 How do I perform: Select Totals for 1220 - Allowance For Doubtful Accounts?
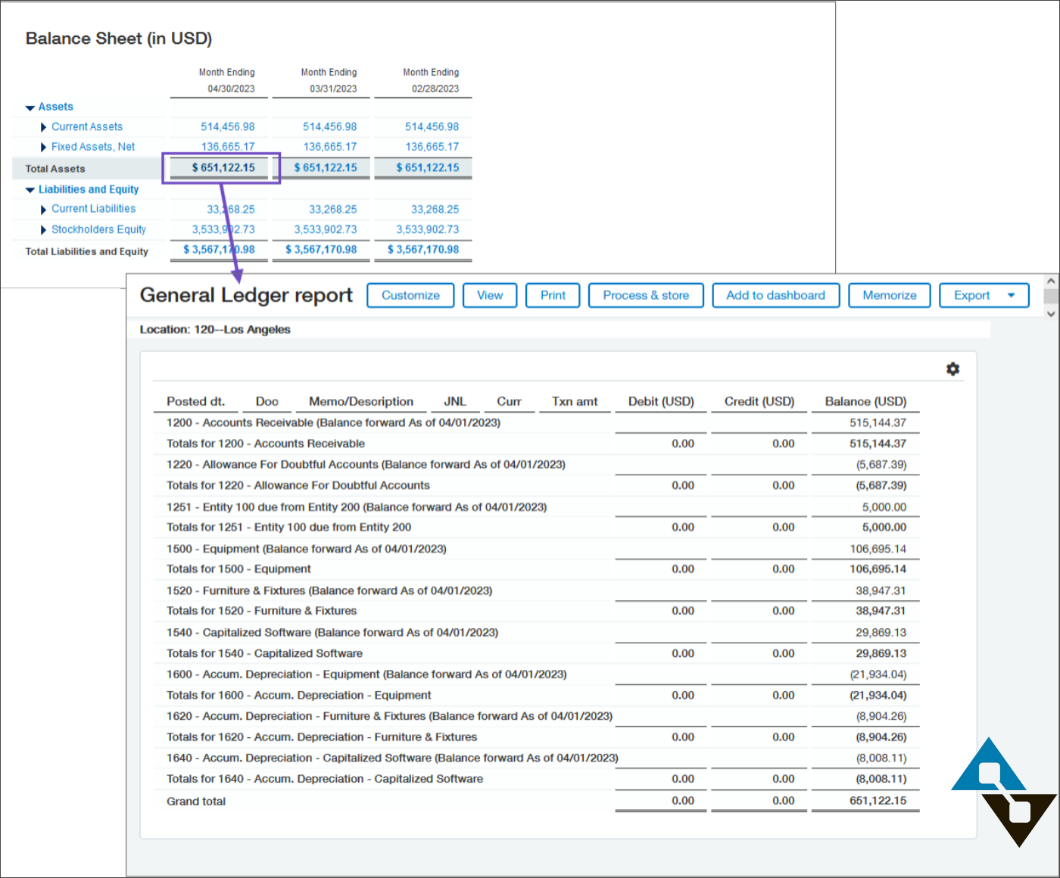[537, 485]
